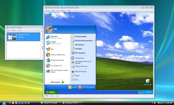Open Files and Settings Transfer Wizard
Viewport: 174px width, 105px height.
point(57,71)
